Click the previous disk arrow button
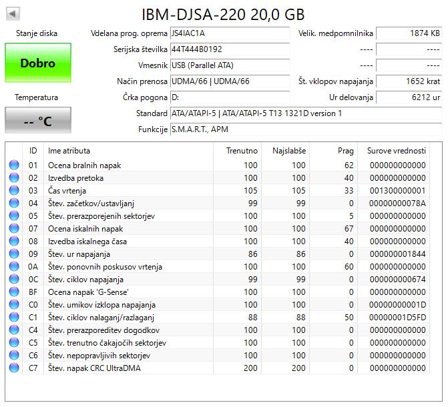 [13, 13]
